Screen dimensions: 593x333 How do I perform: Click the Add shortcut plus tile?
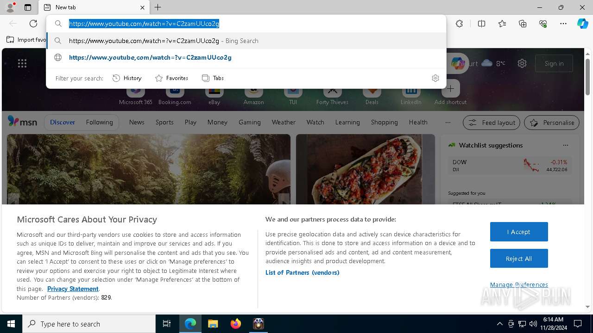tap(450, 89)
